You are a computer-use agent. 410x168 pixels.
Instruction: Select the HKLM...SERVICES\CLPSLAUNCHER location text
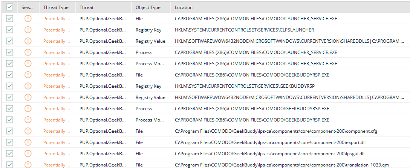click(244, 30)
